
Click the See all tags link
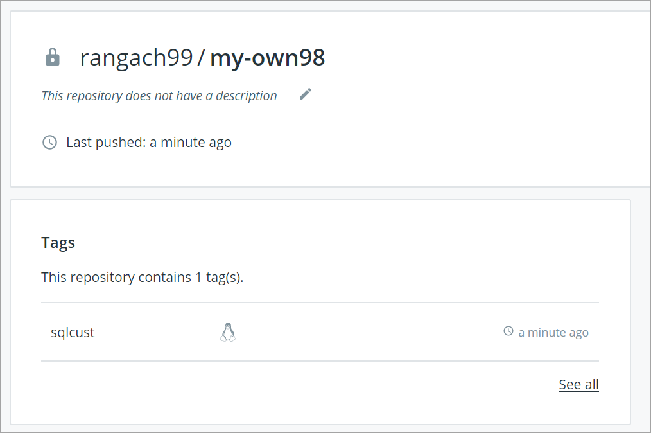(578, 384)
